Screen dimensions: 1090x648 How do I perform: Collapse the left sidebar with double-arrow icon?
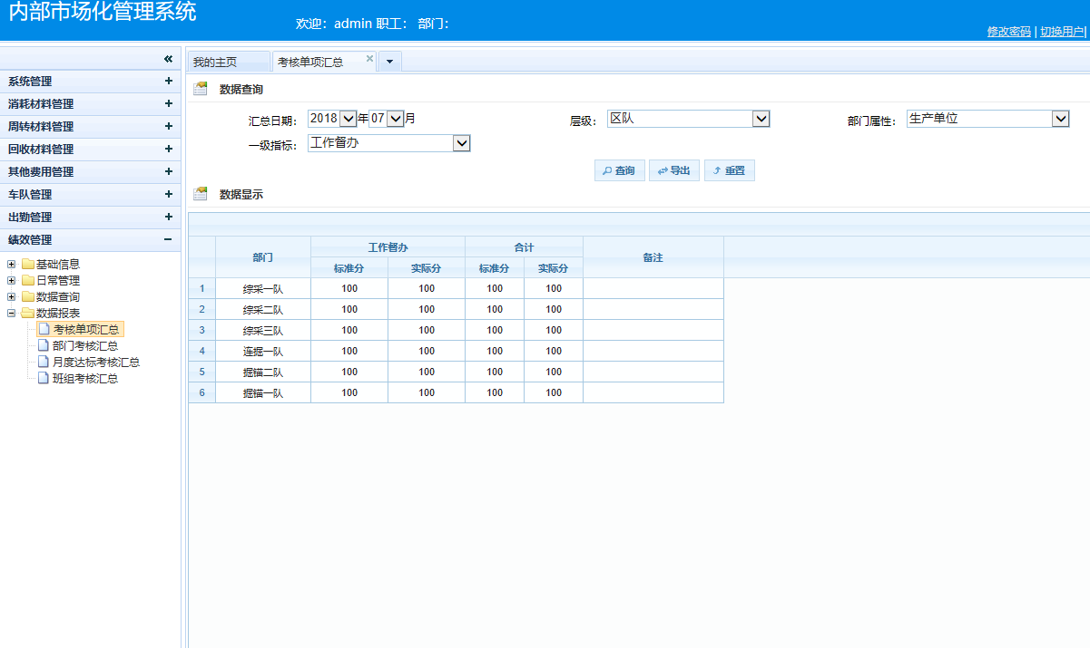168,59
